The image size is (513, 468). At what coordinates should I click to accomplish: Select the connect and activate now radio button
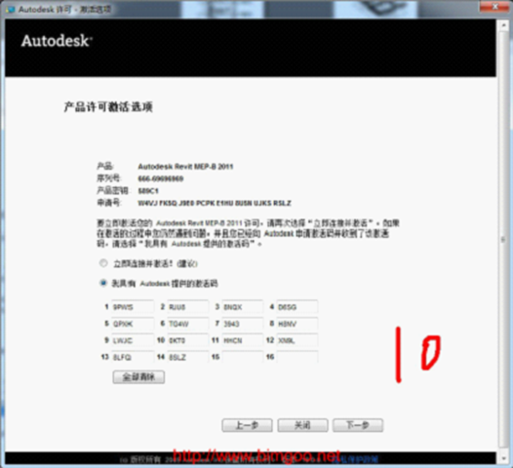coord(103,263)
